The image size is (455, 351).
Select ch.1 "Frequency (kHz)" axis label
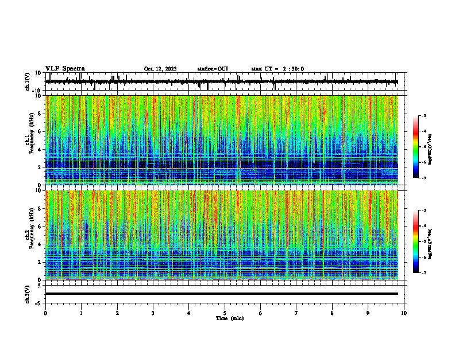32,134
